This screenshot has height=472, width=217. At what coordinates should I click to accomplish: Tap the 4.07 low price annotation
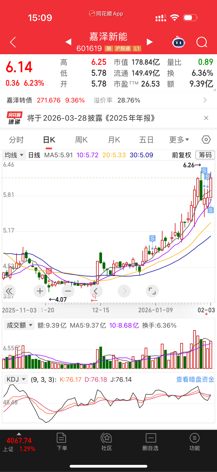(58, 299)
